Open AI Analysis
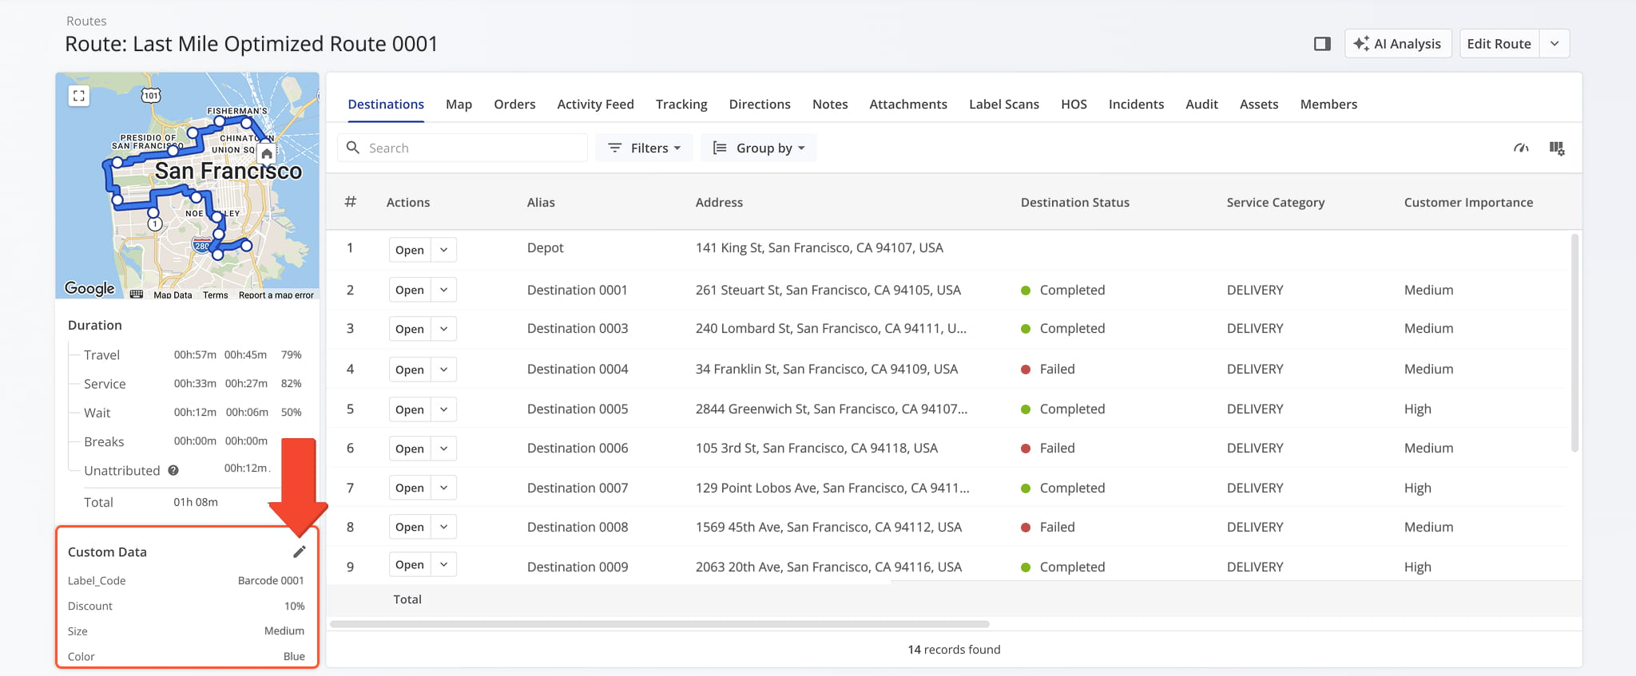The height and width of the screenshot is (676, 1636). pyautogui.click(x=1398, y=44)
